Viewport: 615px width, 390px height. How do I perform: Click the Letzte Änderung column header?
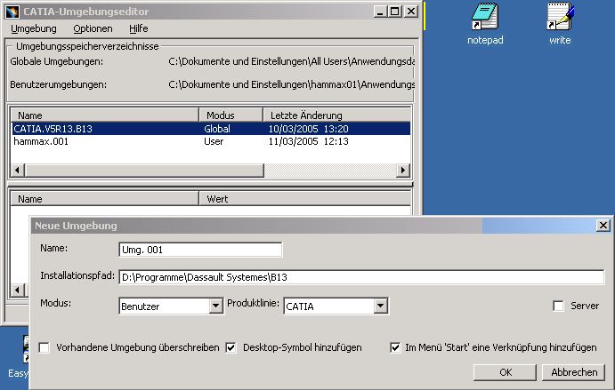pos(337,115)
